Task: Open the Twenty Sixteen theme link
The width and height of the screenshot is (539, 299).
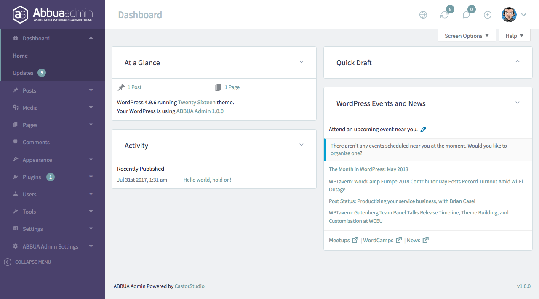Action: tap(197, 102)
